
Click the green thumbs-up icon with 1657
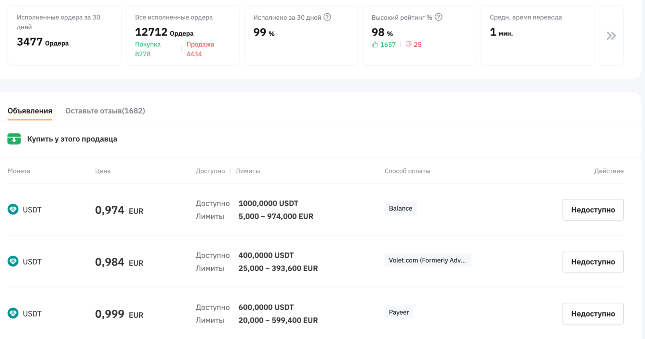tap(375, 44)
